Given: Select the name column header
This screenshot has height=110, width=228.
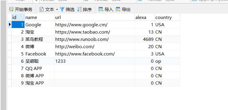Looking at the screenshot, I should coord(39,18).
